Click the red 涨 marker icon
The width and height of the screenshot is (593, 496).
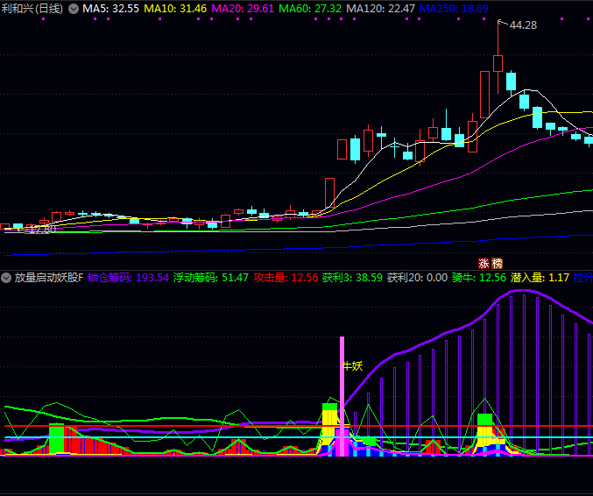click(x=484, y=264)
